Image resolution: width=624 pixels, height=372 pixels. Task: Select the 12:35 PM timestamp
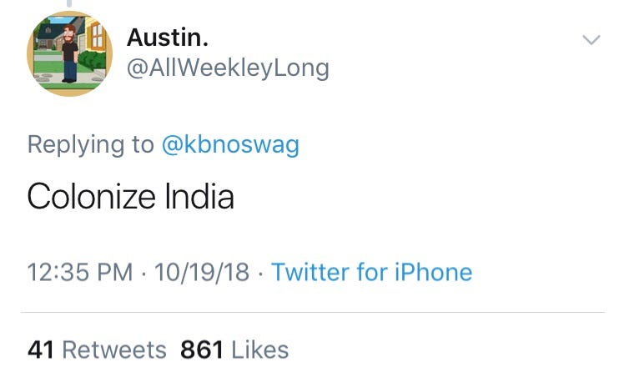[x=80, y=272]
